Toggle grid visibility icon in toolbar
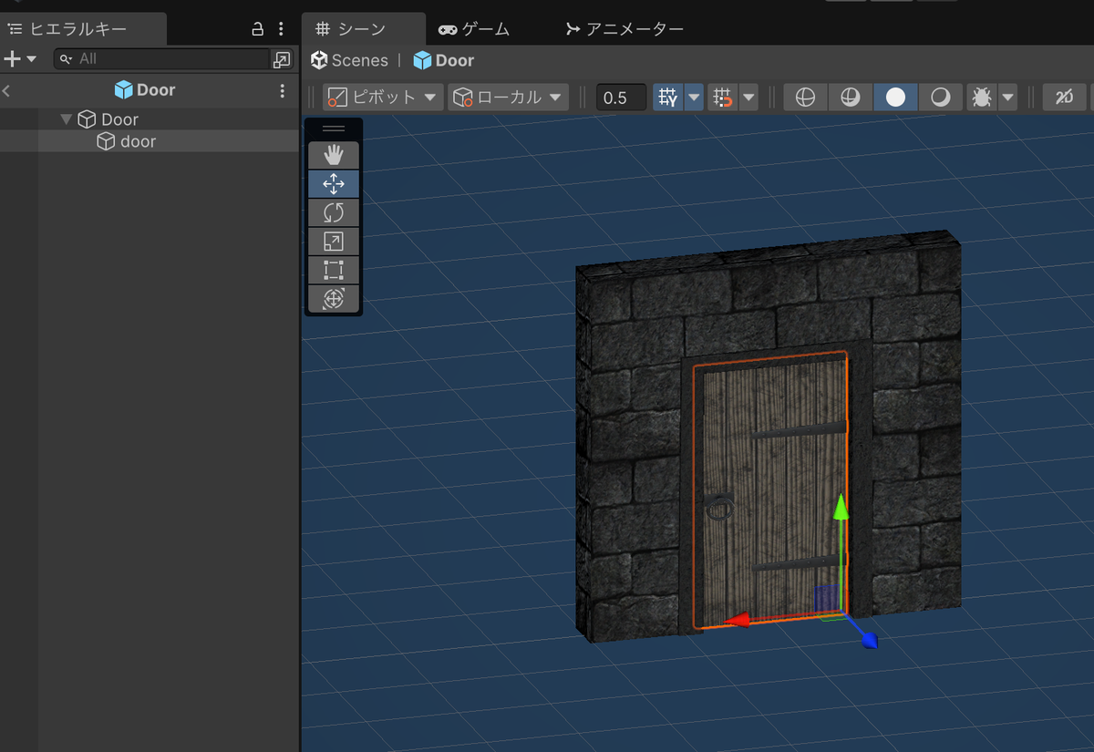The width and height of the screenshot is (1094, 752). 668,97
